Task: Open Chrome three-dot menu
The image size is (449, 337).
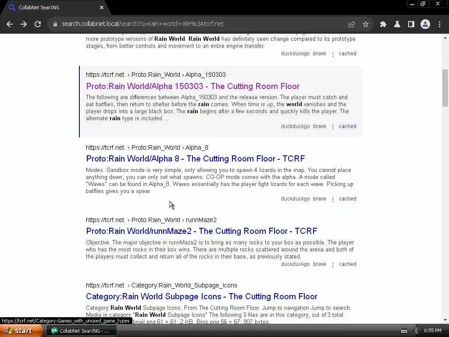Action: (439, 25)
